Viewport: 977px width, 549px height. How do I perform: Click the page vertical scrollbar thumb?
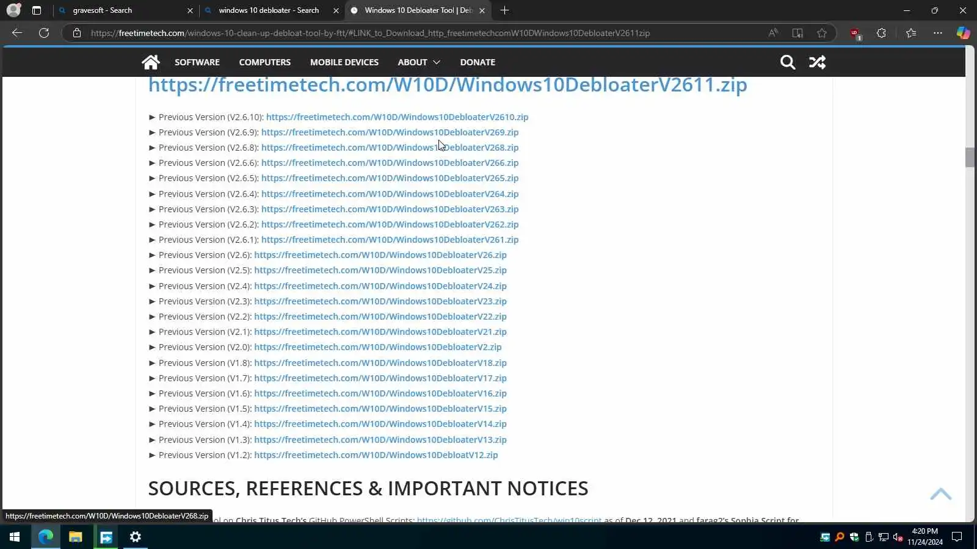tap(970, 157)
